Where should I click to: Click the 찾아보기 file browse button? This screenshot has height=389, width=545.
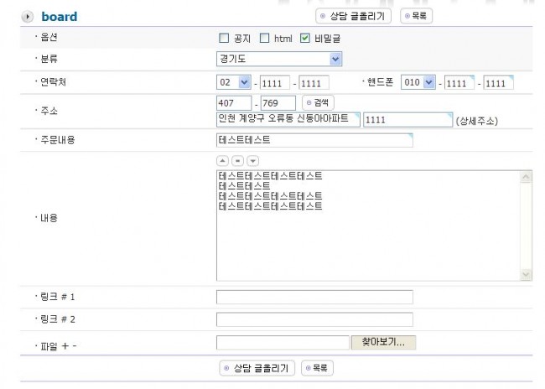pyautogui.click(x=383, y=342)
